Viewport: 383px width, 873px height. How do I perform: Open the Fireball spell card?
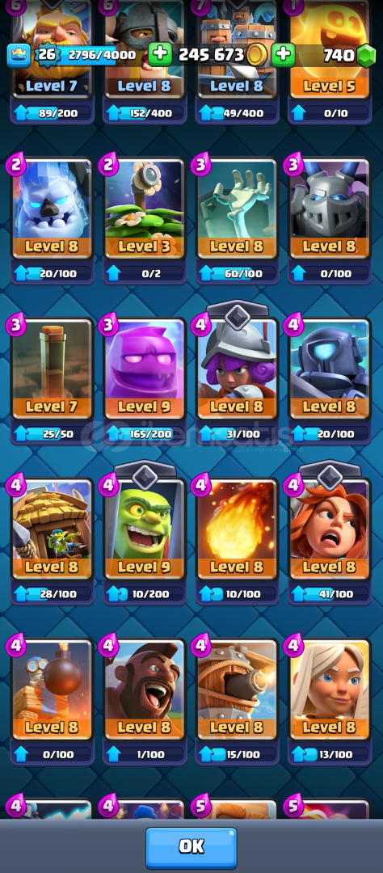tap(237, 529)
